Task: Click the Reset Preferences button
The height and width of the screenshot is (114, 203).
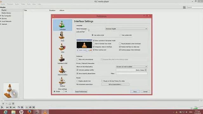Action: pyautogui.click(x=81, y=92)
